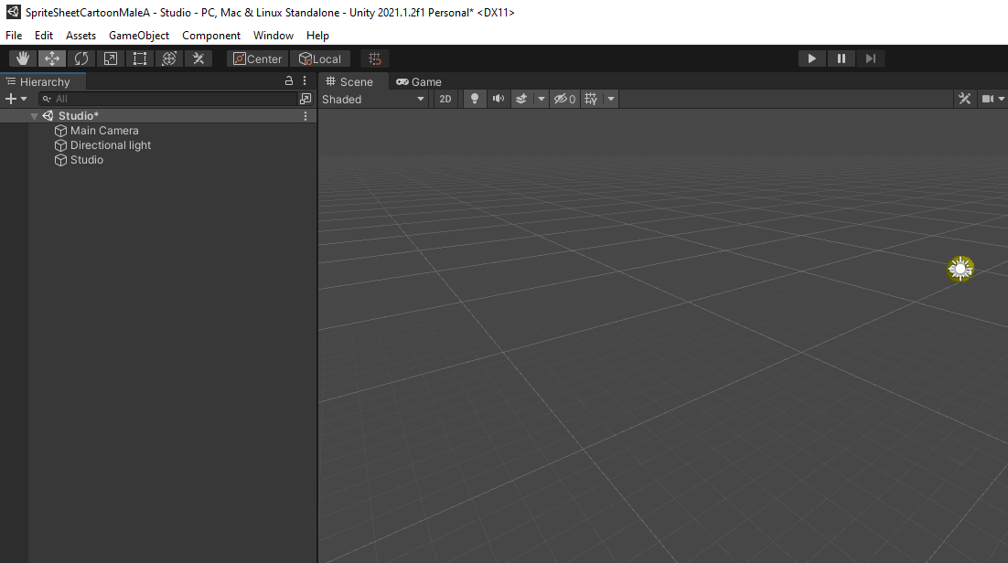Open Hierarchy panel options menu
1008x563 pixels.
tap(305, 81)
